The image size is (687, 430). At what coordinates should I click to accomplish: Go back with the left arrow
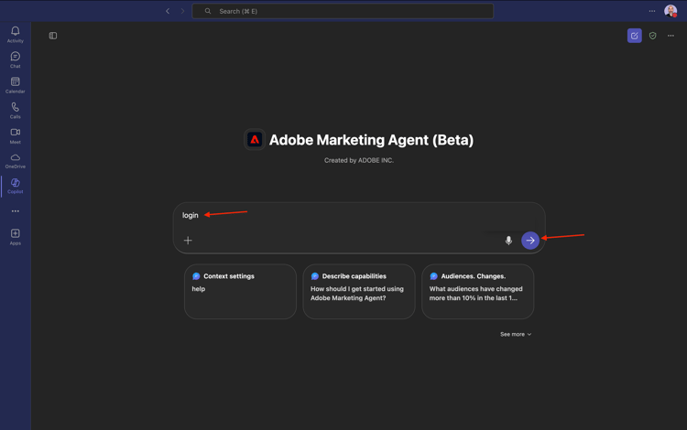click(168, 11)
